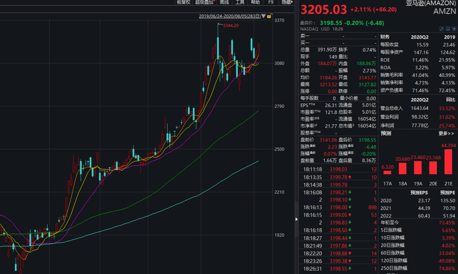The width and height of the screenshot is (458, 274).
Task: Click the 盘前价 value 3141.06
Action: tap(328, 140)
